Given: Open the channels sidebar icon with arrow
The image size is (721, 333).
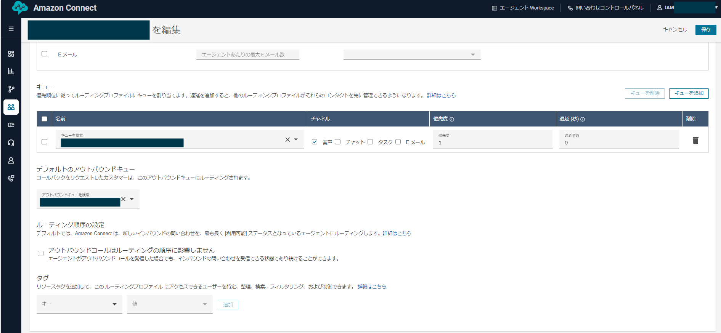Looking at the screenshot, I should tap(11, 125).
